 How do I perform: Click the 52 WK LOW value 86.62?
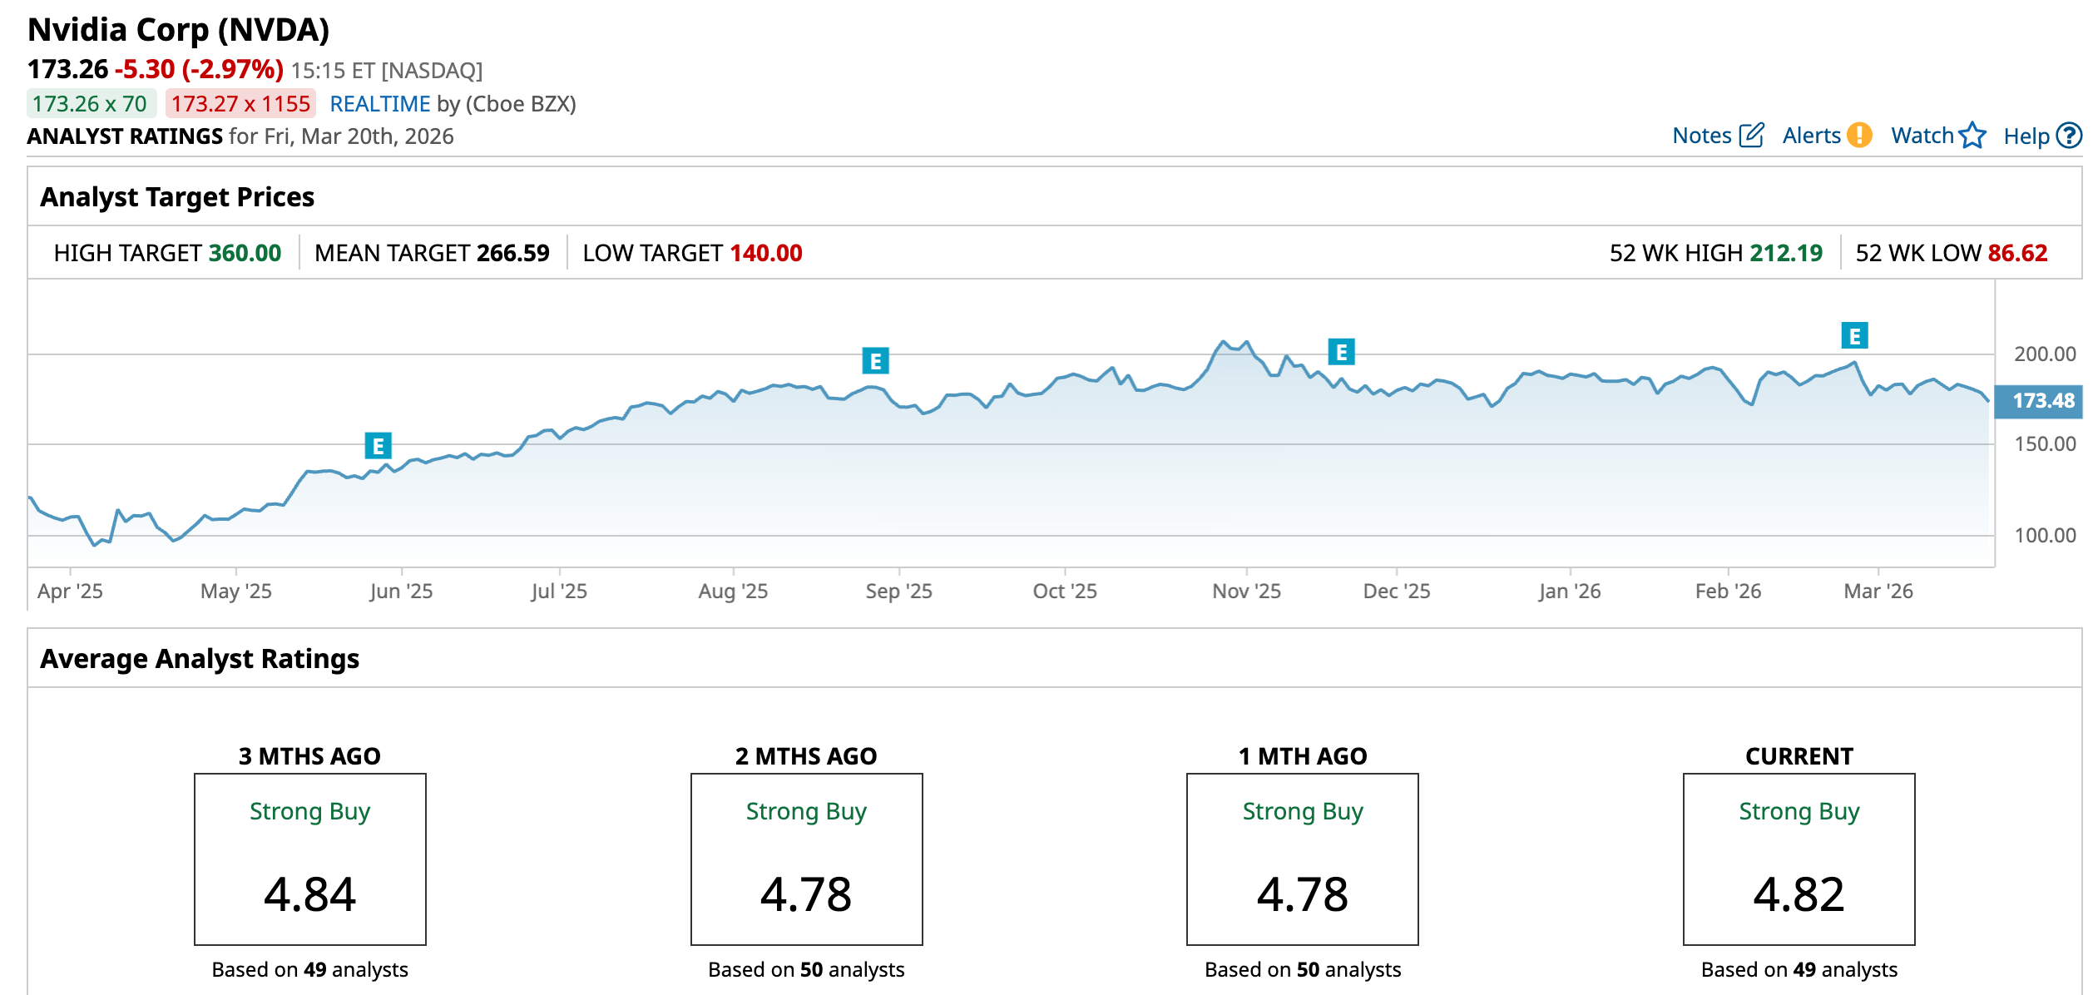[x=2017, y=253]
